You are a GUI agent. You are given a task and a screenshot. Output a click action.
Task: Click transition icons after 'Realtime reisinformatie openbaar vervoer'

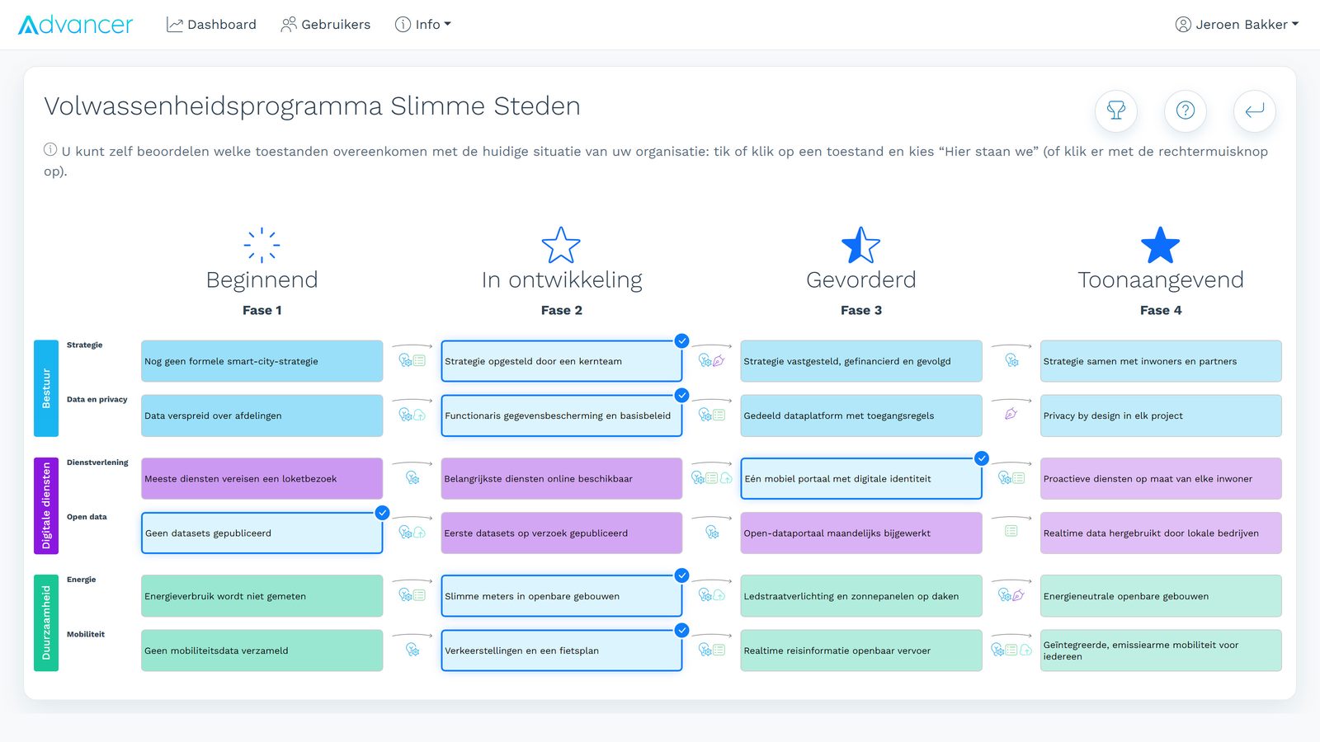(1011, 650)
